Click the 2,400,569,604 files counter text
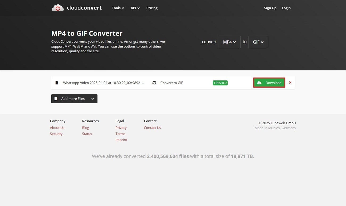 (168, 156)
